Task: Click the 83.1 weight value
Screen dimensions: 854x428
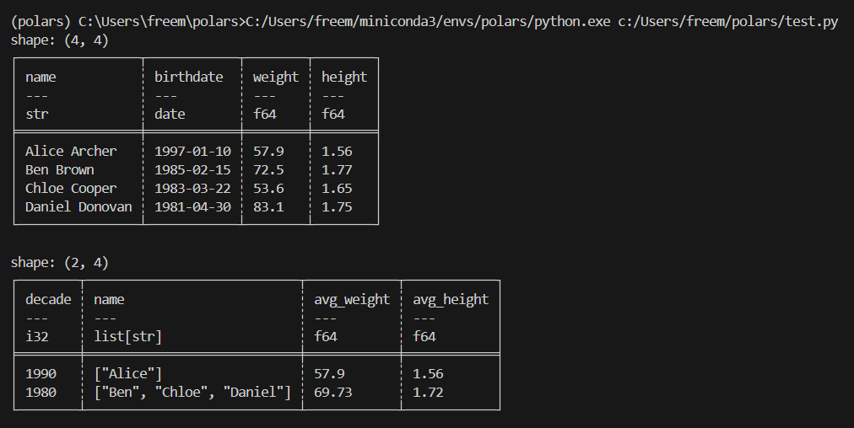Action: click(x=268, y=207)
